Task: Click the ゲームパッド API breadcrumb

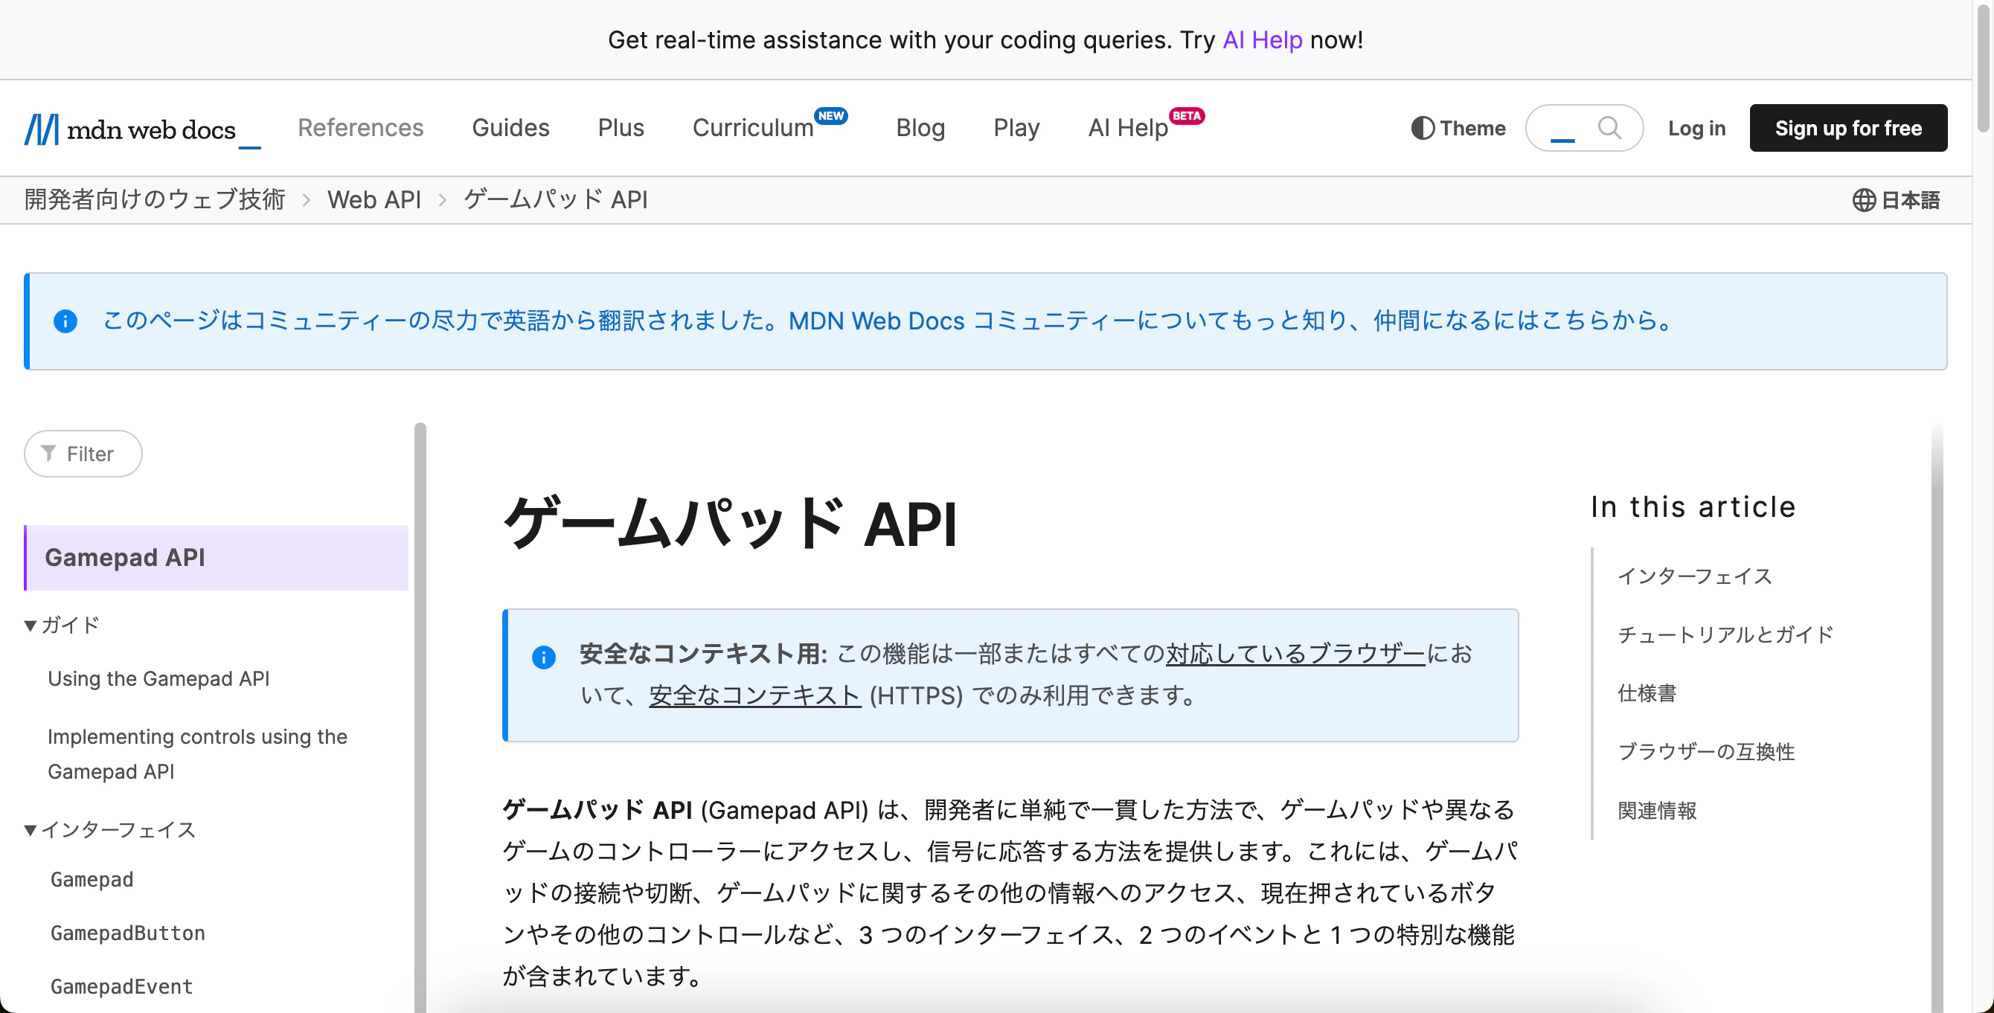Action: 555,200
